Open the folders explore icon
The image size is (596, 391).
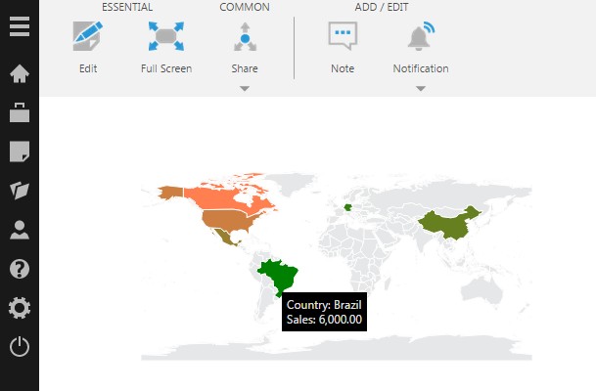pyautogui.click(x=20, y=191)
